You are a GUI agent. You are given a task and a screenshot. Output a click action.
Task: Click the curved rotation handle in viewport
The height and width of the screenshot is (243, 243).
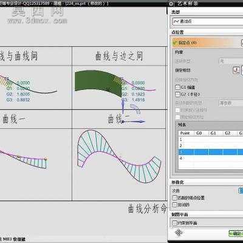pyautogui.click(x=135, y=109)
